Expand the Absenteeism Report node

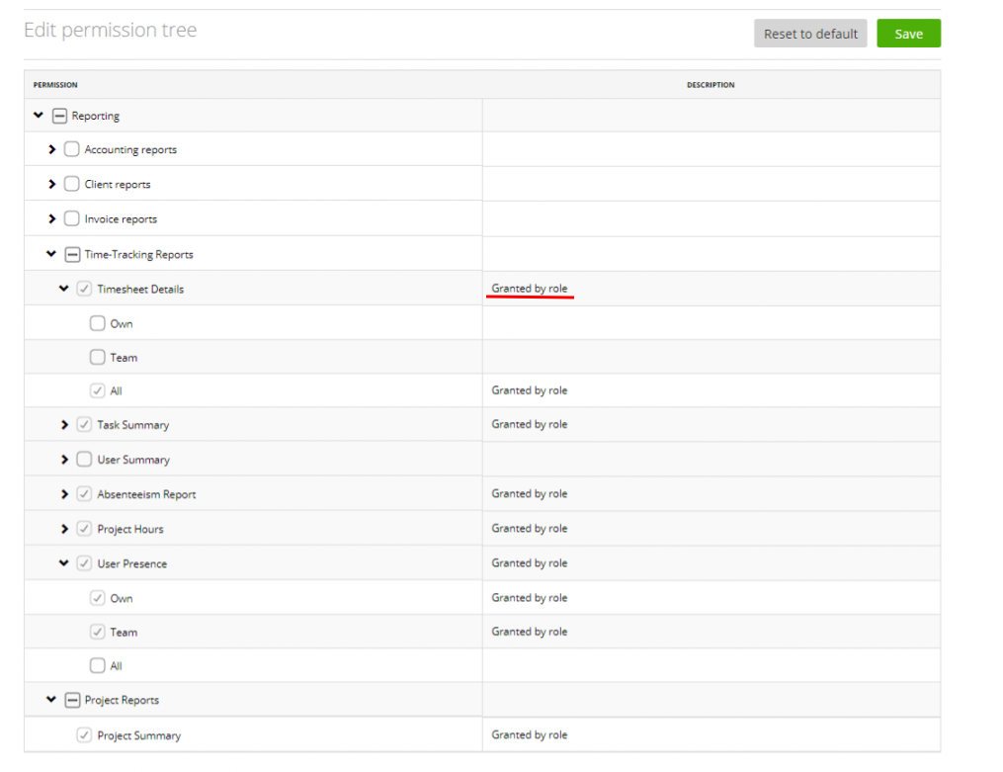tap(64, 494)
